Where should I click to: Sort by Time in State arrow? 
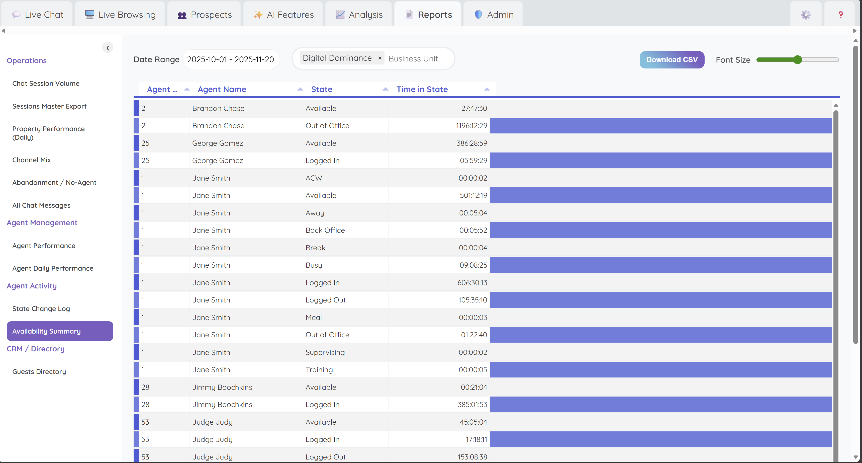[x=487, y=89]
